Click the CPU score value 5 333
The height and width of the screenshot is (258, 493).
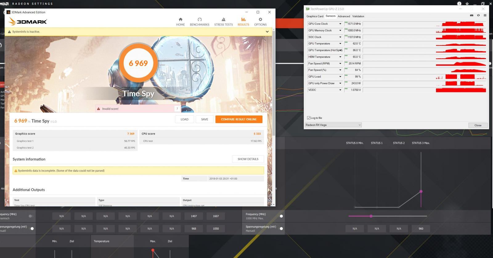257,134
